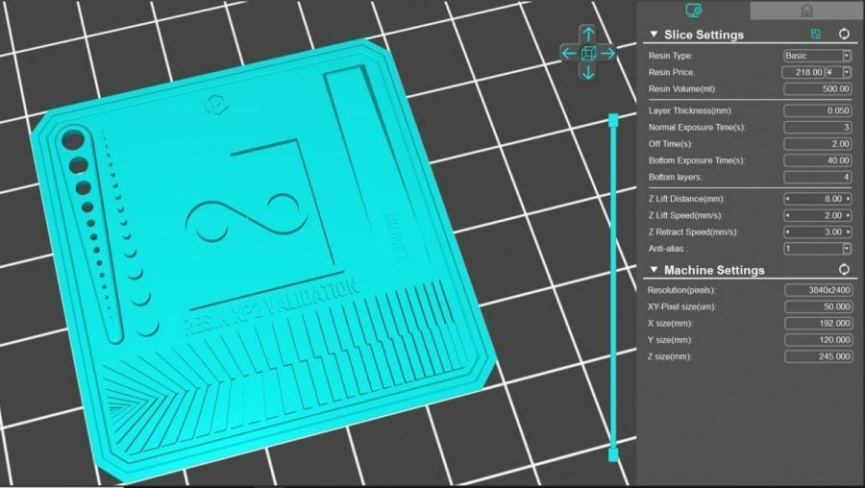The image size is (865, 488).
Task: Decrease Z Lift Distance with left arrow
Action: [x=788, y=199]
